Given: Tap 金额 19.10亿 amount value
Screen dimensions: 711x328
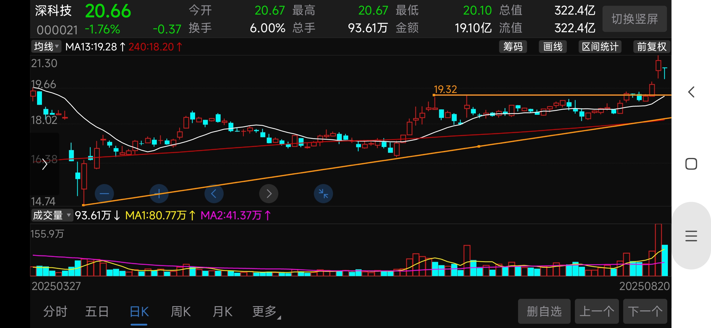Looking at the screenshot, I should pos(444,28).
